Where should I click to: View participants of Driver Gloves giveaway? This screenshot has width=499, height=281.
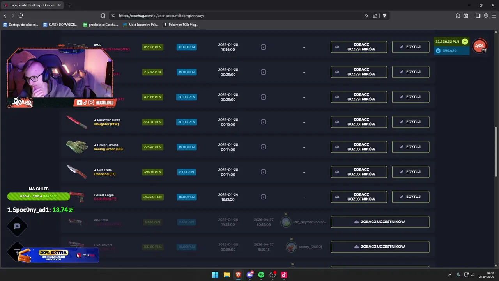click(x=359, y=147)
